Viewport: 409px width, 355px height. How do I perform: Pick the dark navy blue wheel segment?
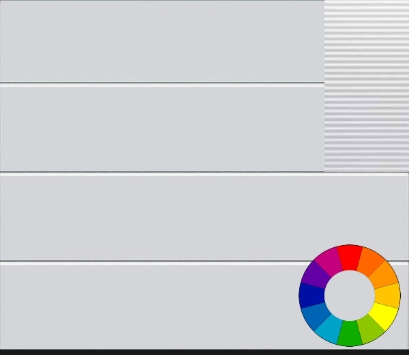pyautogui.click(x=312, y=296)
